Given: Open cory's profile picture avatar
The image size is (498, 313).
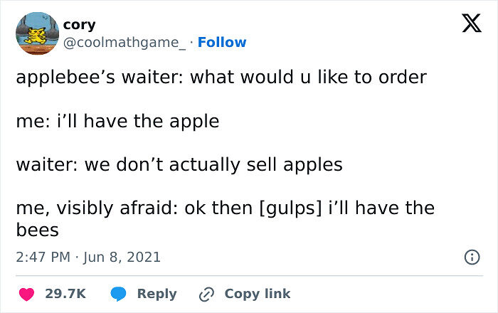Looking at the screenshot, I should pos(36,33).
